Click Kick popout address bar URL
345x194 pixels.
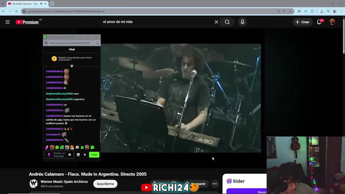70,43
